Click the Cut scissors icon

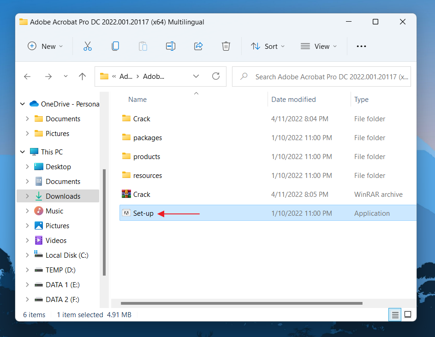[x=87, y=46]
